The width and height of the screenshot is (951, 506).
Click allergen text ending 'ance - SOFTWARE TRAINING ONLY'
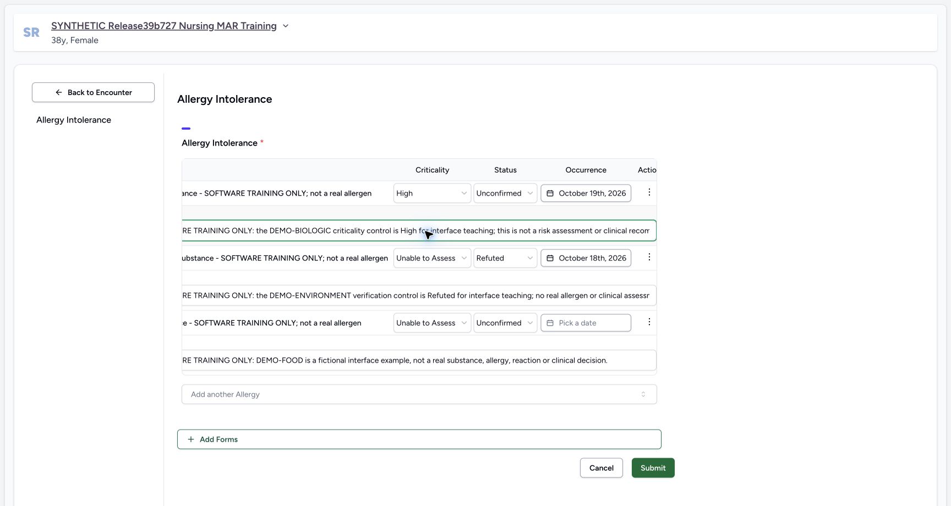[x=277, y=193]
